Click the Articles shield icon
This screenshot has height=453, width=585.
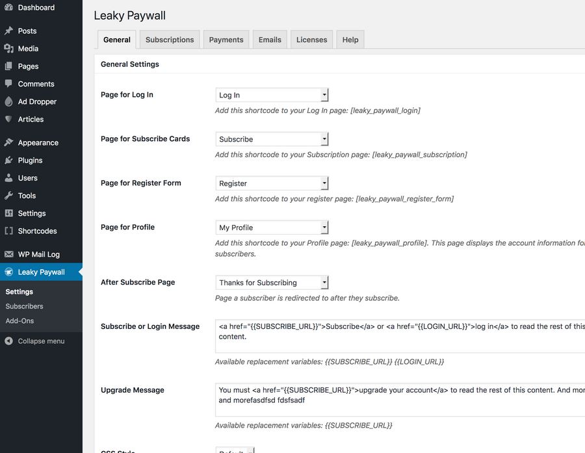[8, 119]
